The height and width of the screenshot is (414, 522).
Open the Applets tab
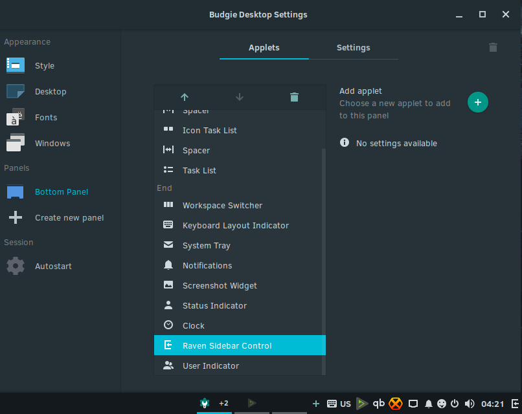point(264,48)
